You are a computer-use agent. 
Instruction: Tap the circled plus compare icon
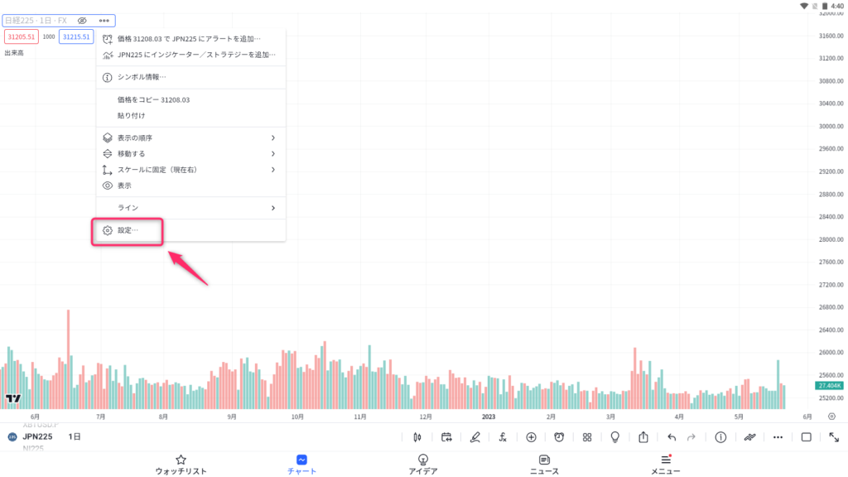(531, 437)
